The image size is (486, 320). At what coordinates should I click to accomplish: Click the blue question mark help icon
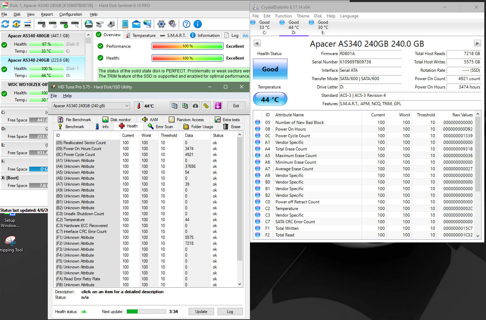click(x=187, y=24)
